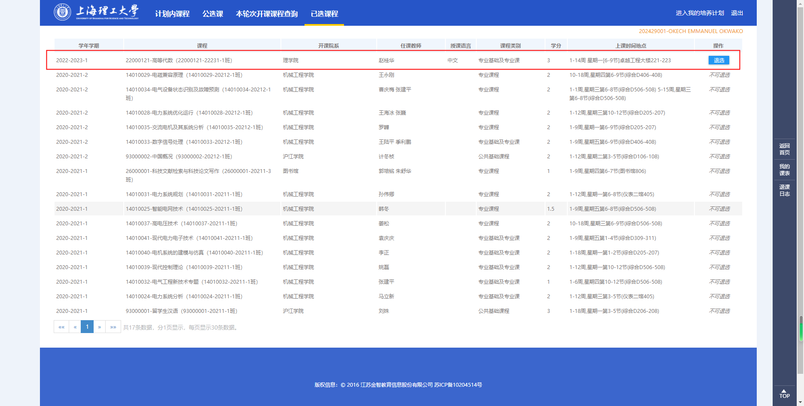Click the green vertical scrollbar thumb
804x406 pixels.
(801, 330)
